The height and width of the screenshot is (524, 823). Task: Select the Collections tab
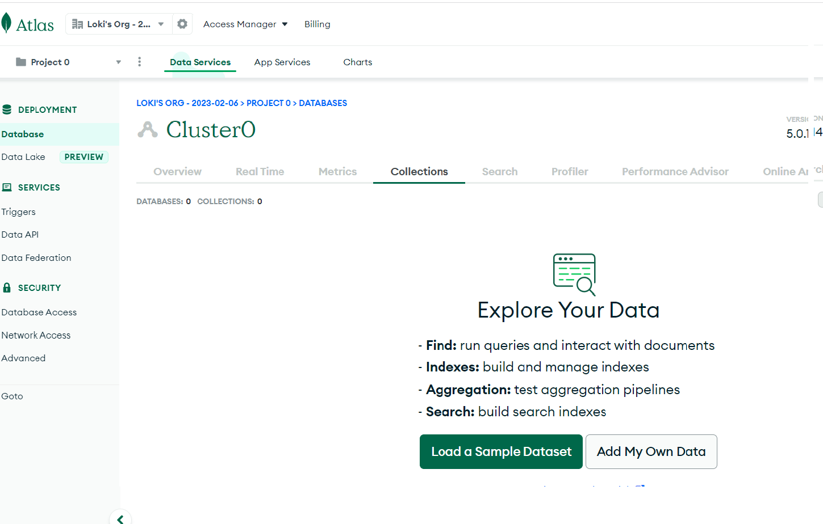tap(419, 171)
